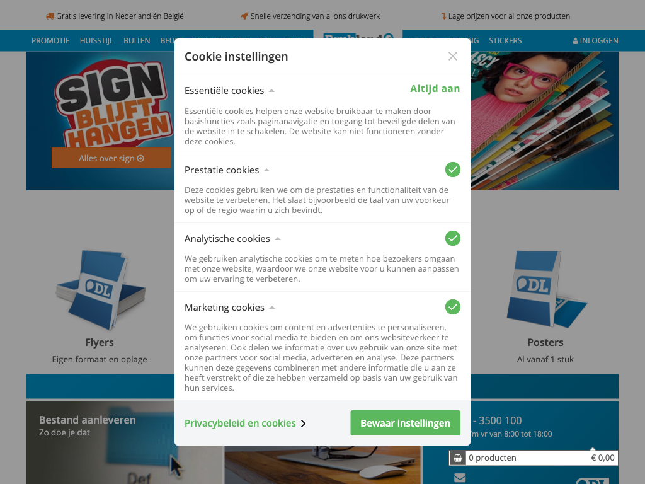Viewport: 645px width, 484px height.
Task: Collapse Prestatie cookies description
Action: click(266, 170)
